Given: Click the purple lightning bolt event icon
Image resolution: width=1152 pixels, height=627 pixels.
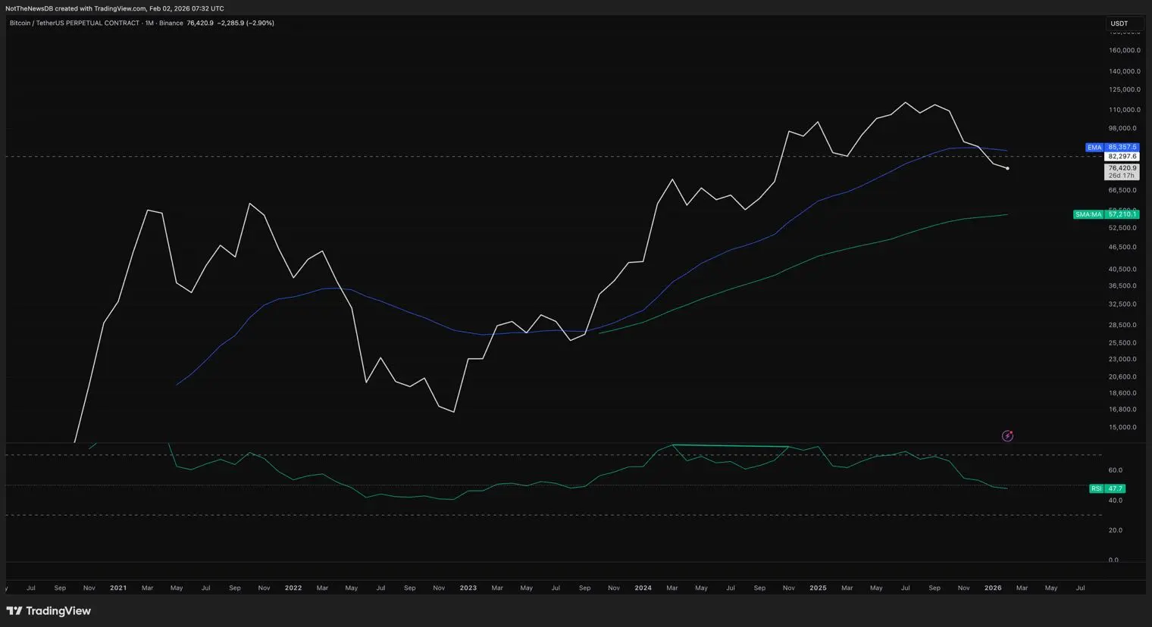Looking at the screenshot, I should (x=1007, y=435).
